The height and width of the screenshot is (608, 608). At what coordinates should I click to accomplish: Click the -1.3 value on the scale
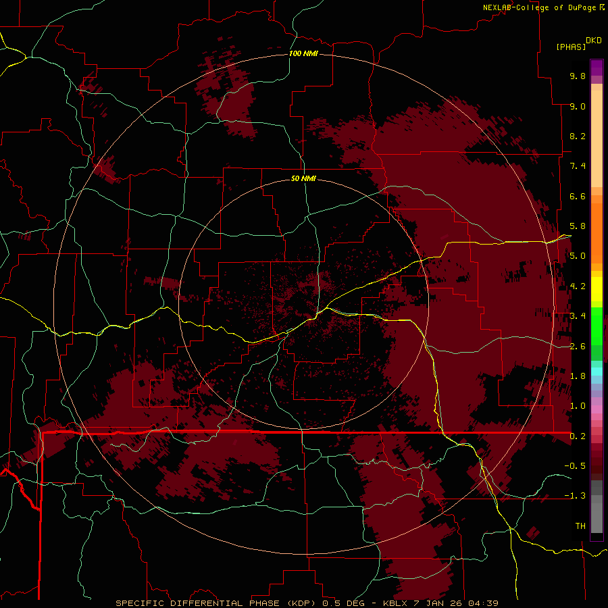pyautogui.click(x=575, y=496)
